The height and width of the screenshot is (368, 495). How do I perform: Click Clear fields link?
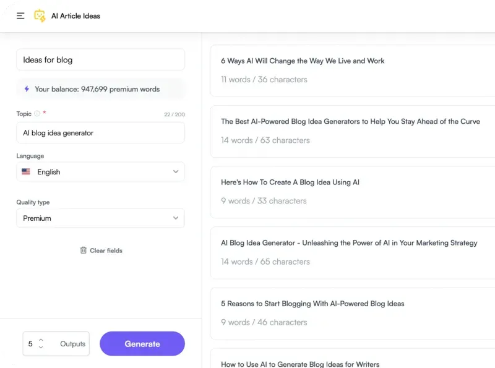click(x=106, y=250)
